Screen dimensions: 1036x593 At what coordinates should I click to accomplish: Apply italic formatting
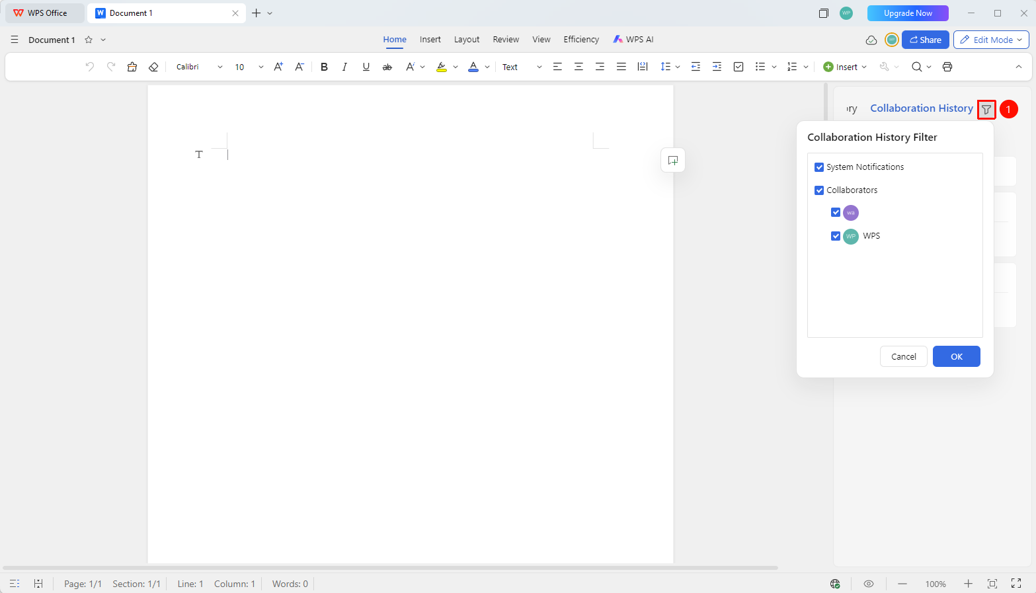(x=344, y=67)
